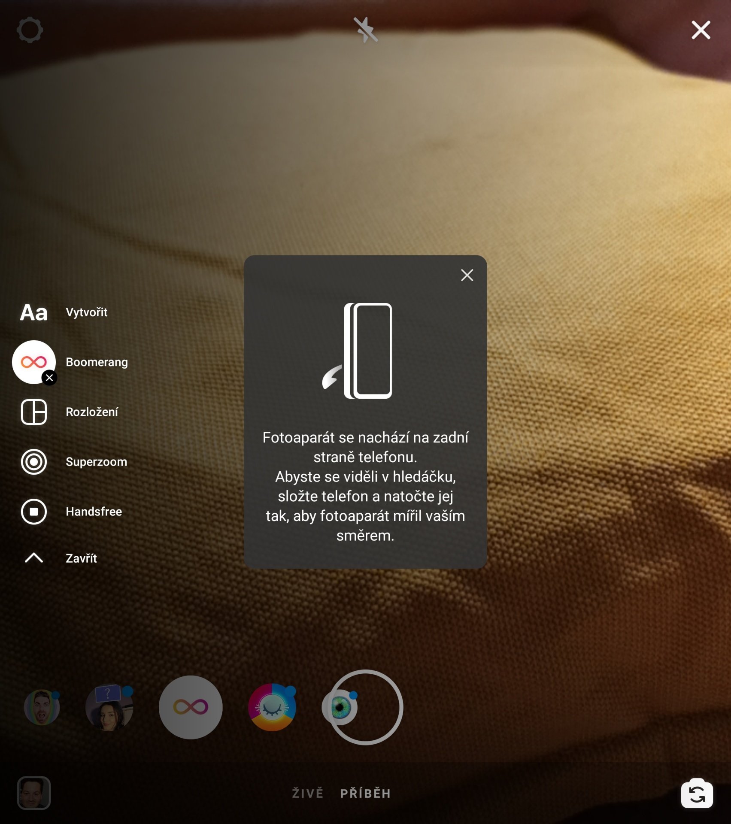Choose the rainbow face effect filter
The height and width of the screenshot is (824, 731).
click(x=42, y=707)
